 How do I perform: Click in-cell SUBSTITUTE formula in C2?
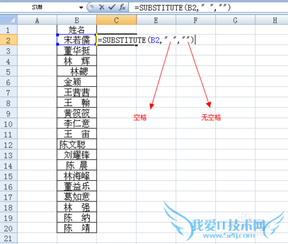(146, 40)
